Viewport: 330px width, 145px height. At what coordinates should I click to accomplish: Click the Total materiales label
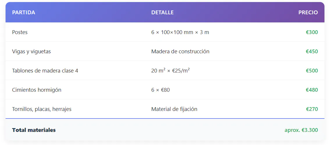tap(34, 130)
